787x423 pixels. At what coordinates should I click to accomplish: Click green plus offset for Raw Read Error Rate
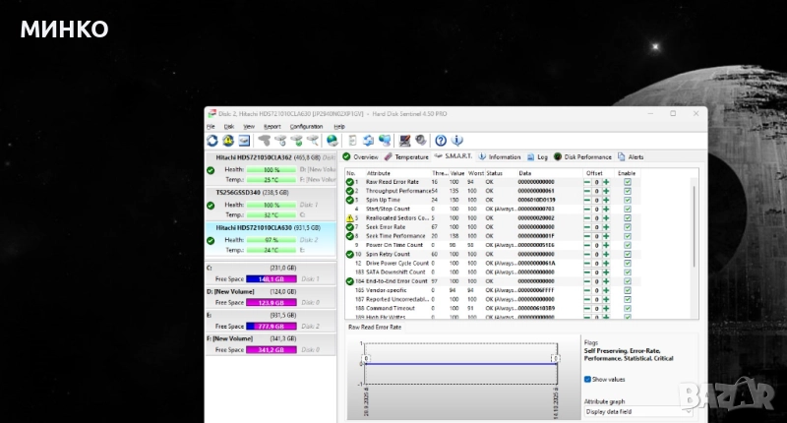point(607,182)
